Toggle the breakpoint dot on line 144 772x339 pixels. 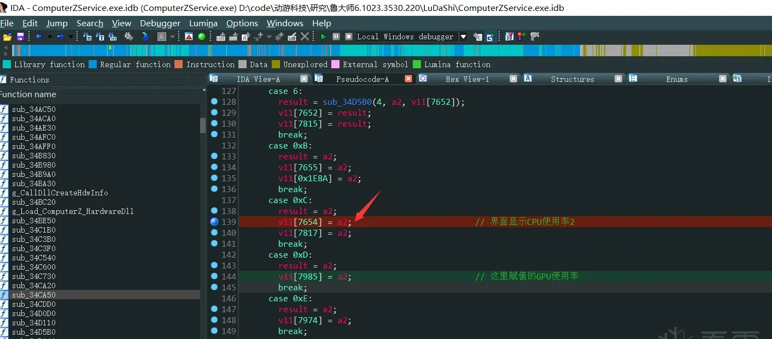(214, 276)
